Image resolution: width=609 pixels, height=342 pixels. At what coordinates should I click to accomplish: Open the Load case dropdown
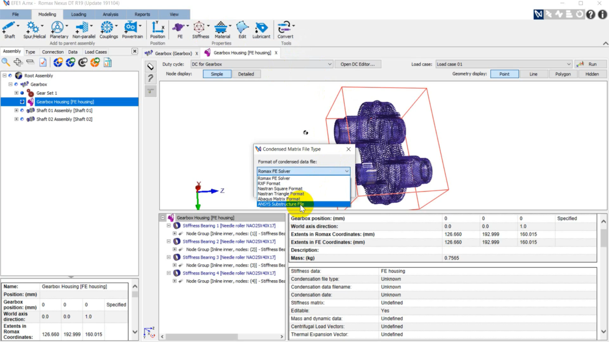[503, 64]
